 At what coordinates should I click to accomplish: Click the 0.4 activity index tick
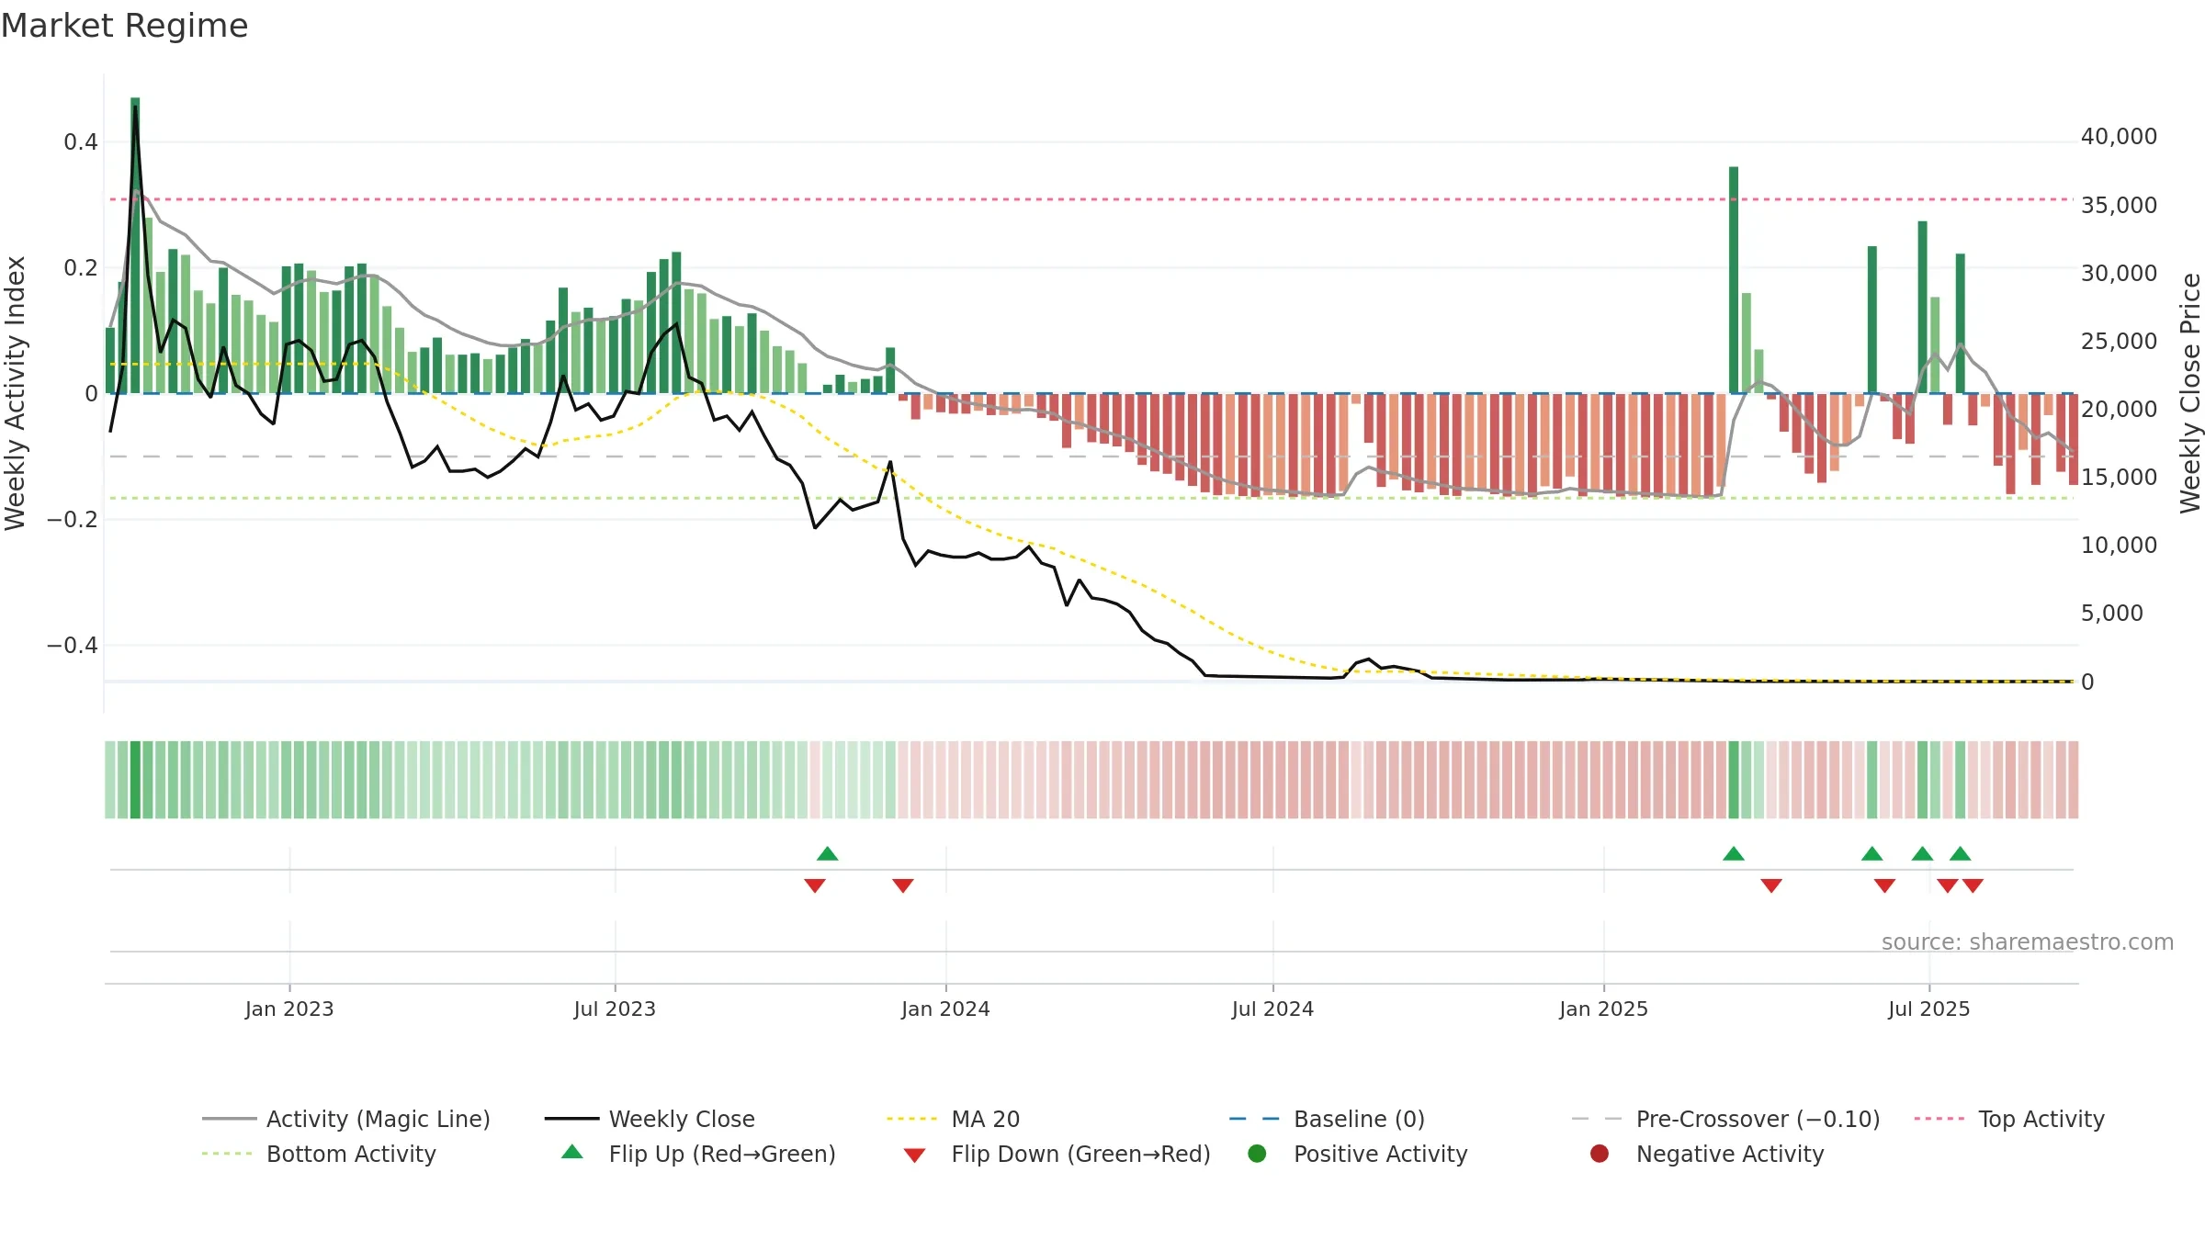pyautogui.click(x=81, y=142)
